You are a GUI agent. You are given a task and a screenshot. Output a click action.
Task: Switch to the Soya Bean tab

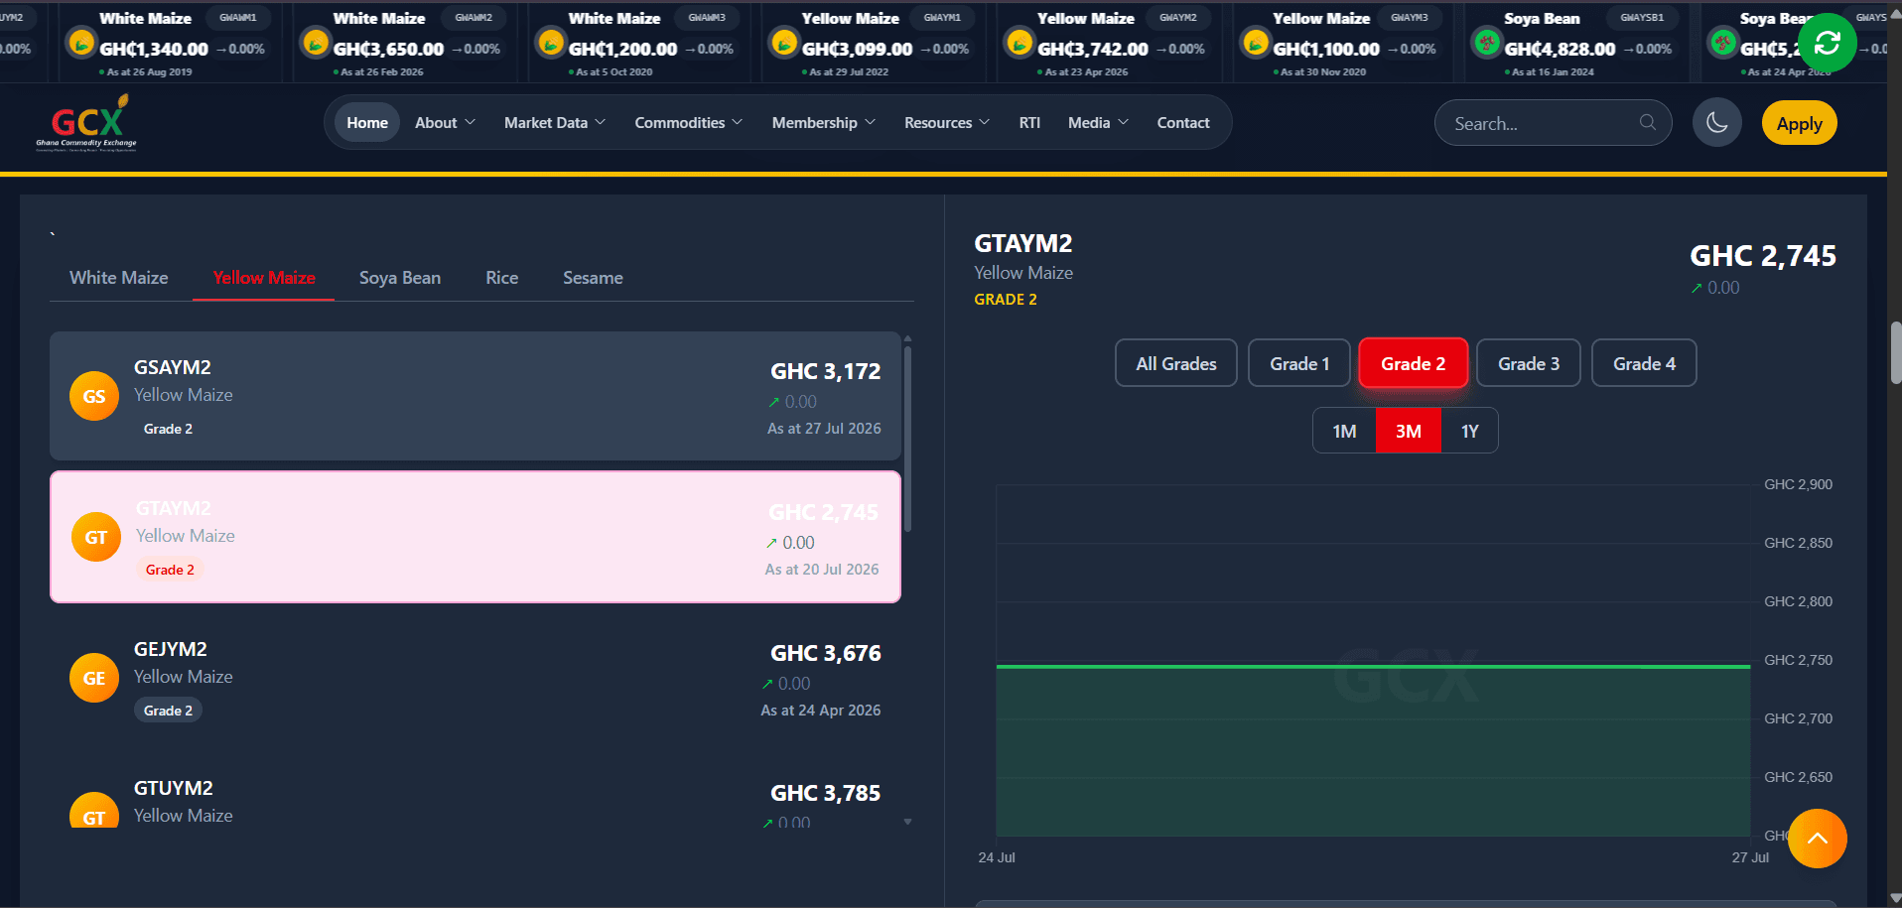pyautogui.click(x=400, y=278)
